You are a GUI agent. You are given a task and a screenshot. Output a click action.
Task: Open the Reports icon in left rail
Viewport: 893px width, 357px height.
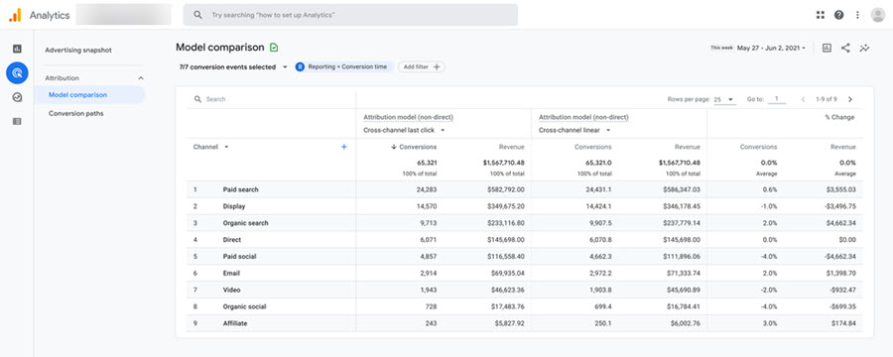point(17,49)
